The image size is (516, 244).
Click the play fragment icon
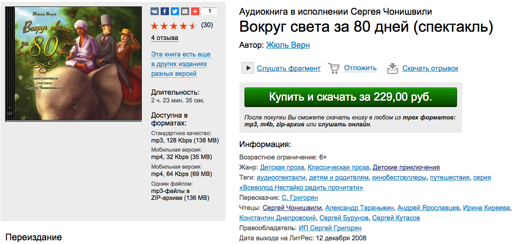pos(248,68)
